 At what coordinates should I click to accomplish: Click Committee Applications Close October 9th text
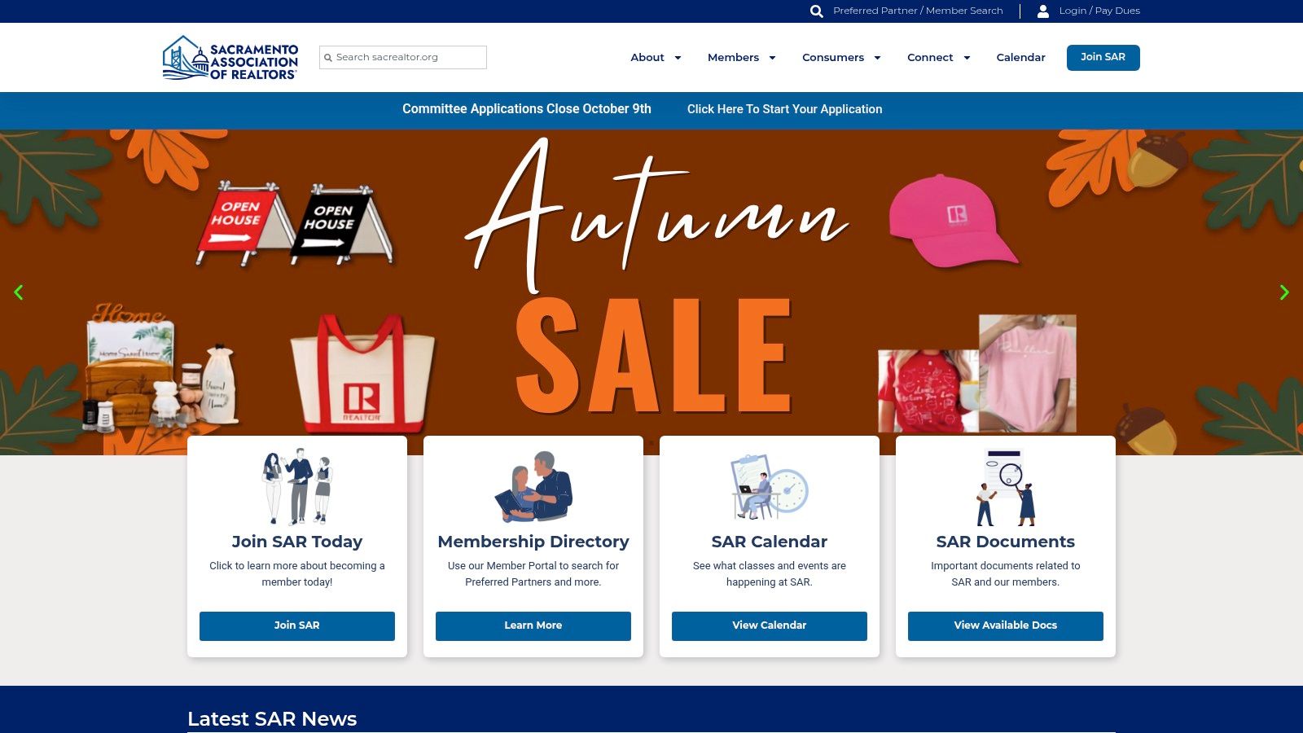(527, 109)
